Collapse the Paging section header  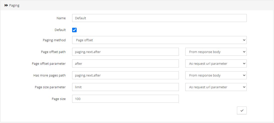pyautogui.click(x=137, y=5)
